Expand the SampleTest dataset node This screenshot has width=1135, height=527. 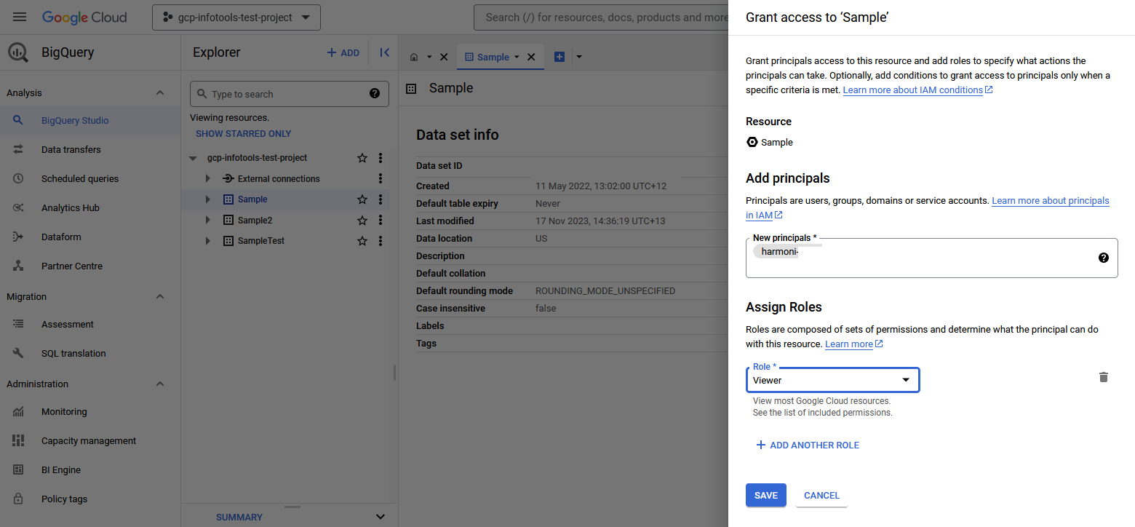tap(208, 241)
